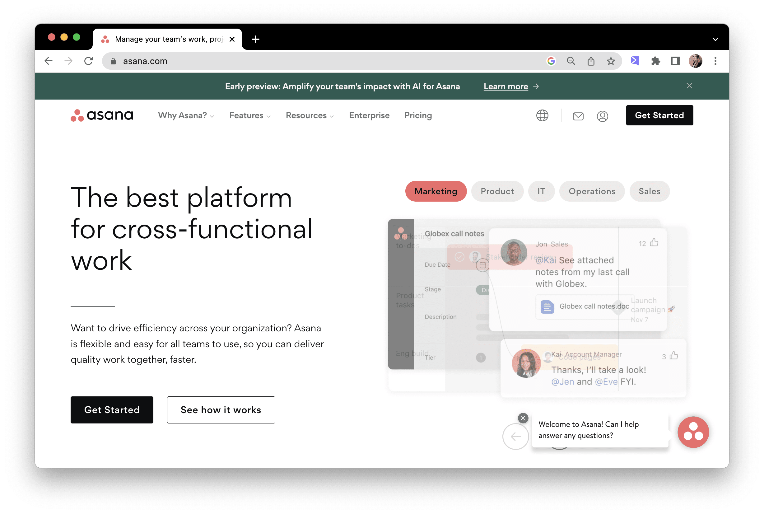Click the welcome chat message text
Viewport: 764px width, 514px height.
(588, 430)
